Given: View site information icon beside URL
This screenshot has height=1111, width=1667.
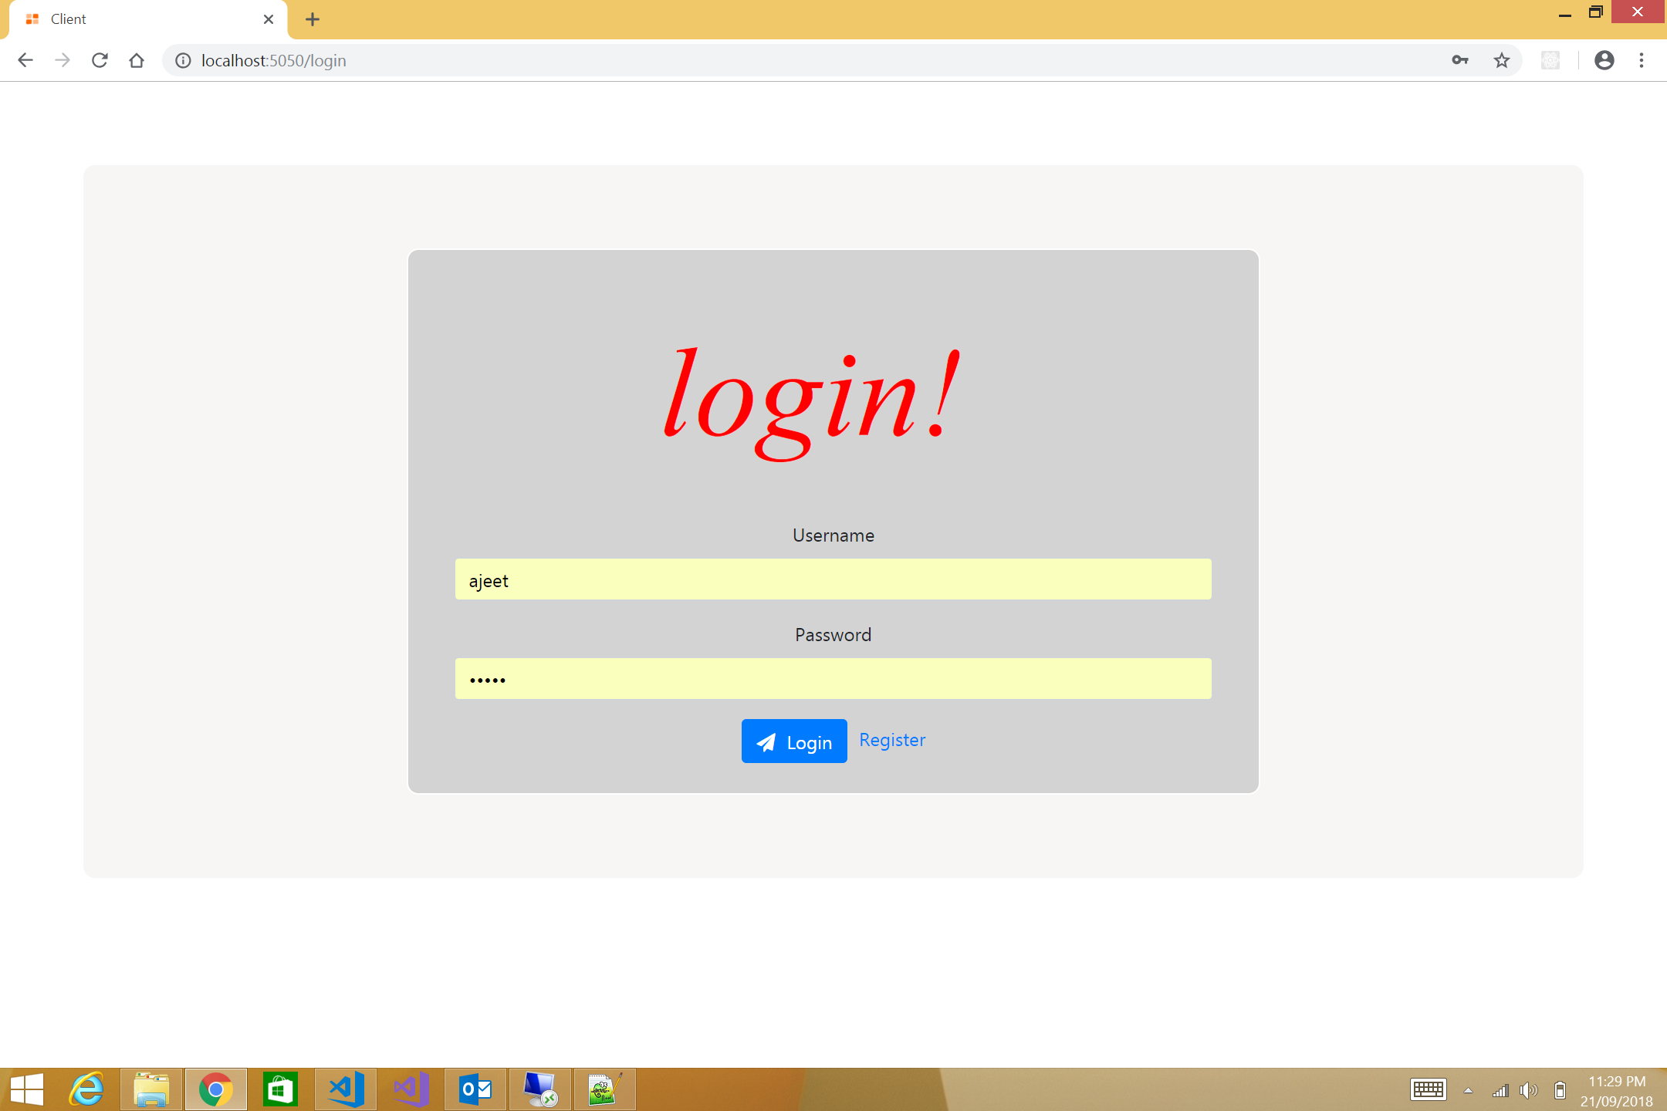Looking at the screenshot, I should (x=183, y=60).
